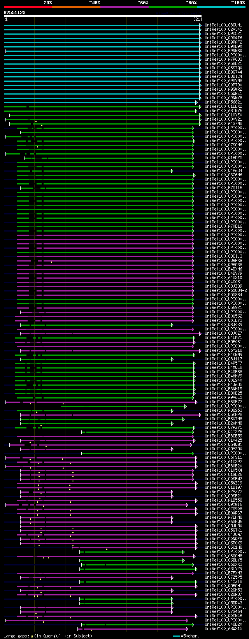Click the UniRef100_Q8GUM1 hit label
This screenshot has width=249, height=639.
pyautogui.click(x=223, y=25)
